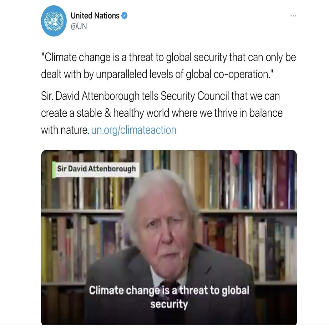The image size is (329, 329).
Task: Open the three-dot more options menu
Action: pos(293,16)
